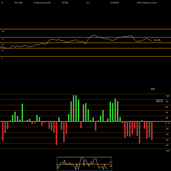The image size is (171, 171).
Task: Click the 40 label on MR axis
Action: (167, 113)
